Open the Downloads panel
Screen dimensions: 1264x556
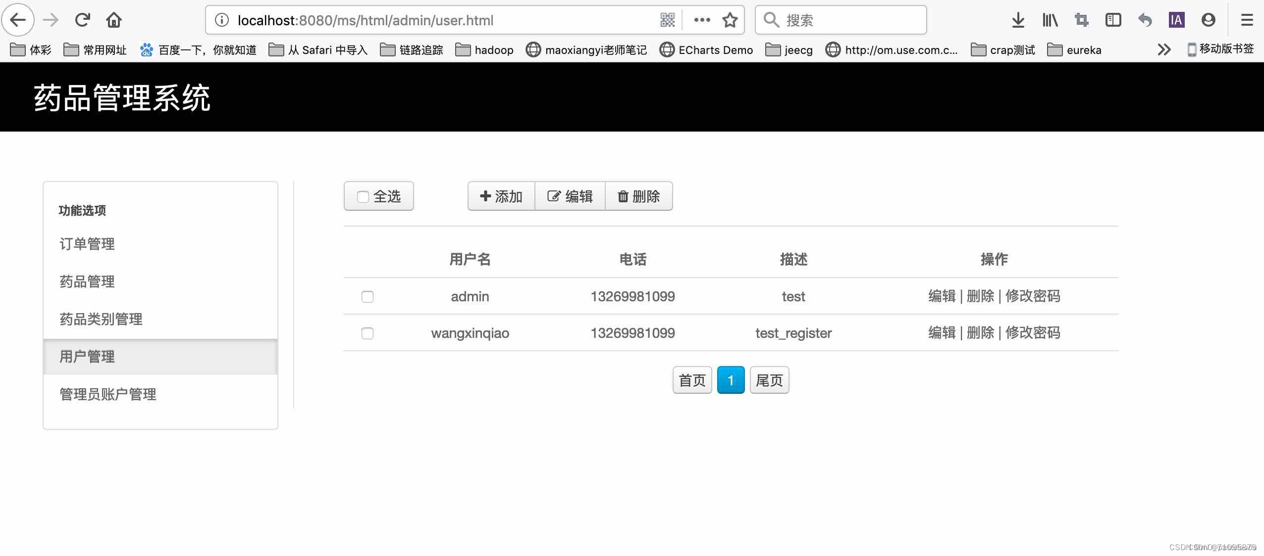(x=1018, y=20)
